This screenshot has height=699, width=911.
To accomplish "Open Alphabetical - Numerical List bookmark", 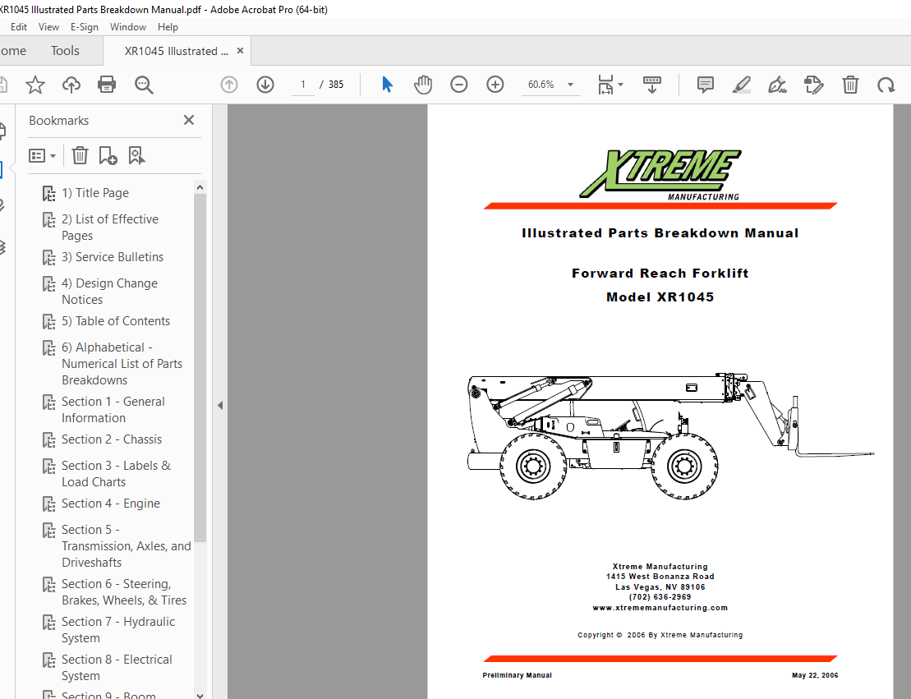I will [x=122, y=364].
